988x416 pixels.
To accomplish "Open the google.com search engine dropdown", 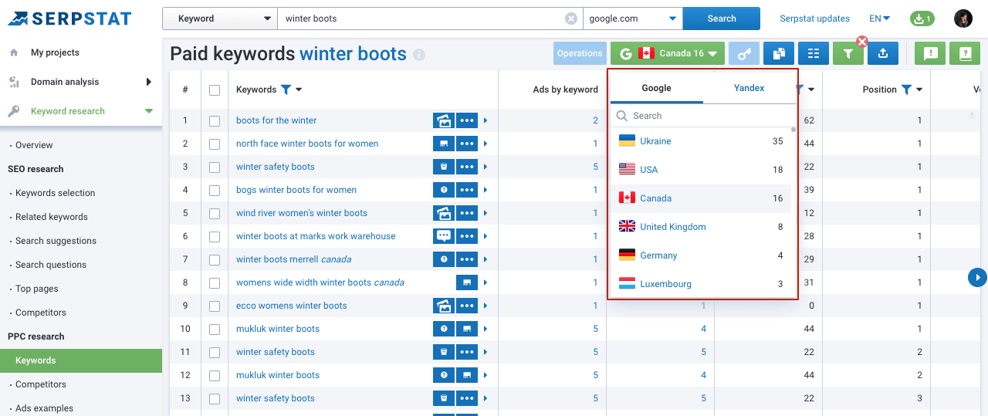I will pos(633,19).
